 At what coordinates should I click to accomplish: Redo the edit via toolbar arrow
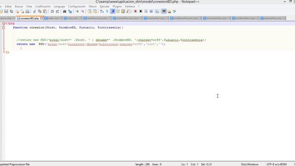[x=58, y=12]
